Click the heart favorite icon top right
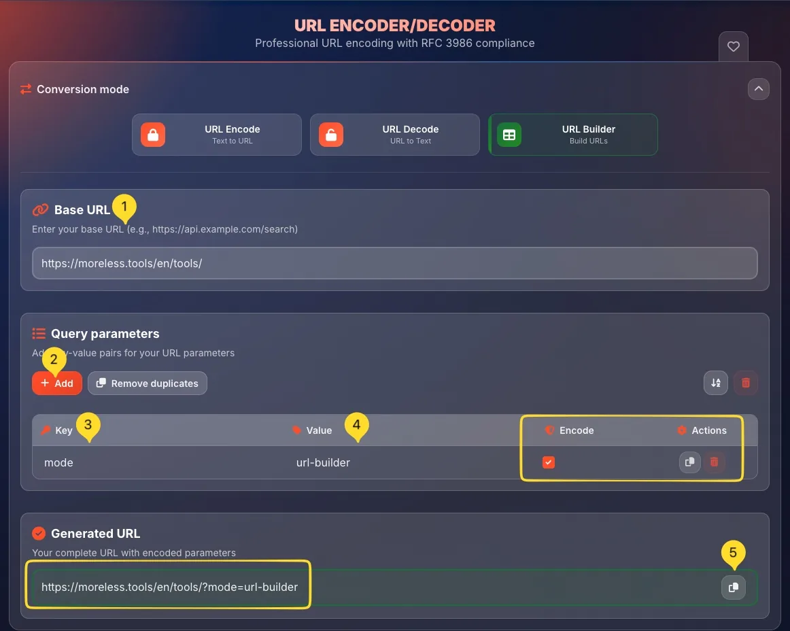The height and width of the screenshot is (631, 790). pyautogui.click(x=733, y=46)
